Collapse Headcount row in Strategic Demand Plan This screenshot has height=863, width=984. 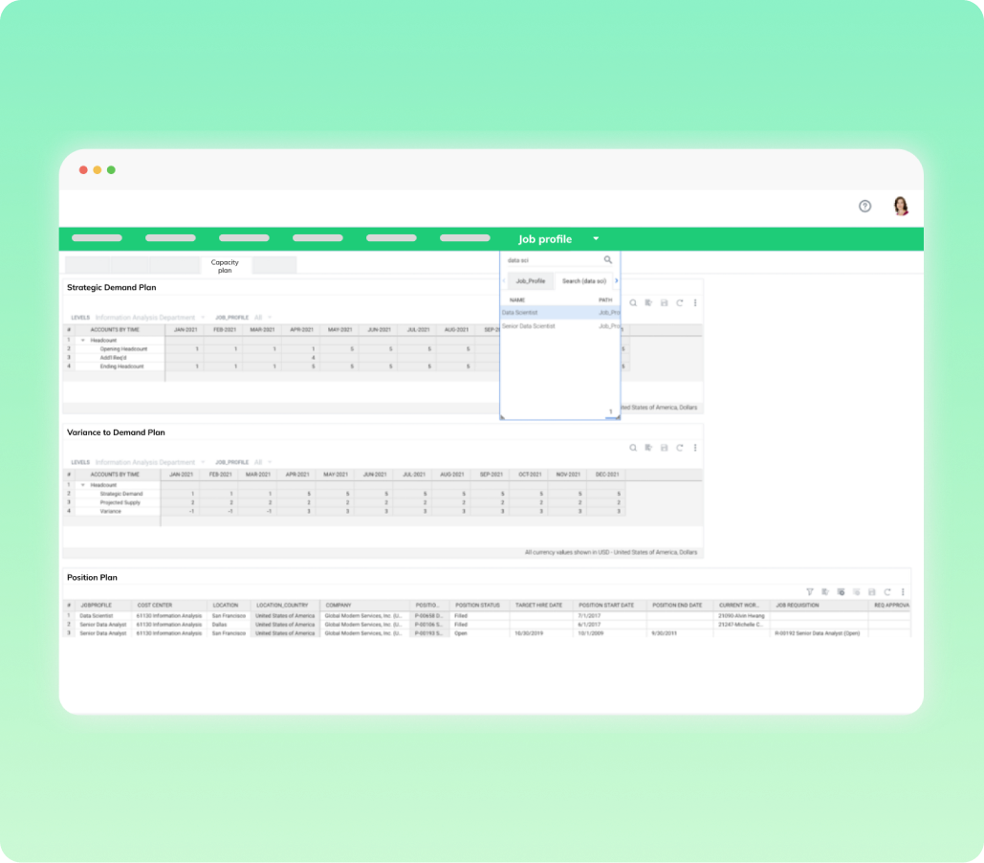coord(83,341)
